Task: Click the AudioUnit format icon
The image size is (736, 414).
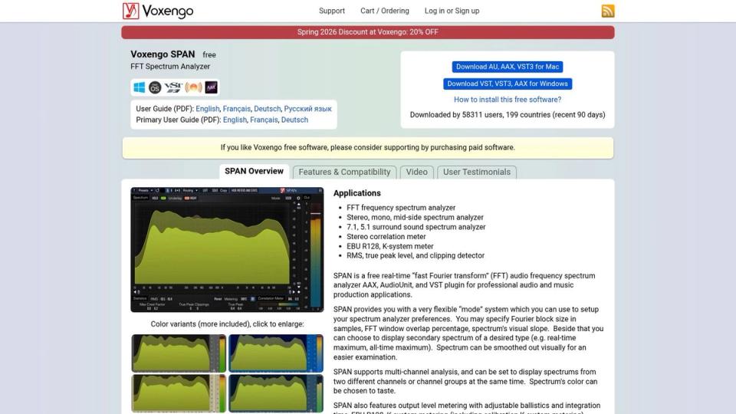Action: tap(193, 87)
